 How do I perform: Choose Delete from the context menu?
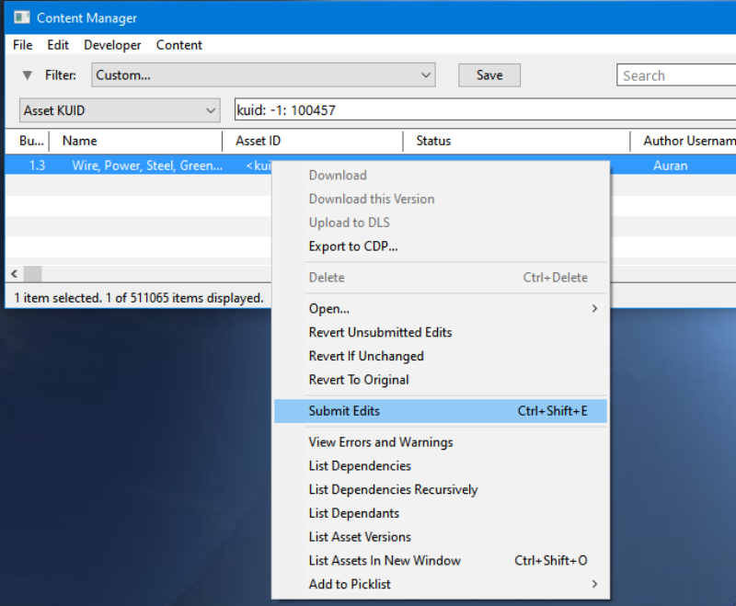click(441, 278)
